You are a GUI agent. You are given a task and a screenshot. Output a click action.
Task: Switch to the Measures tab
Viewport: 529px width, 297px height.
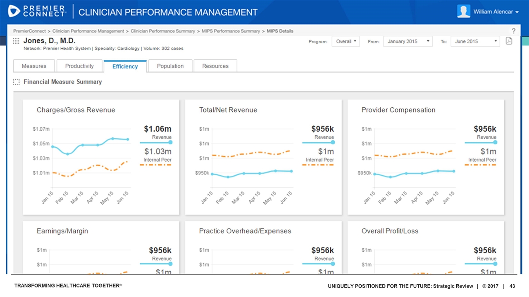click(34, 66)
